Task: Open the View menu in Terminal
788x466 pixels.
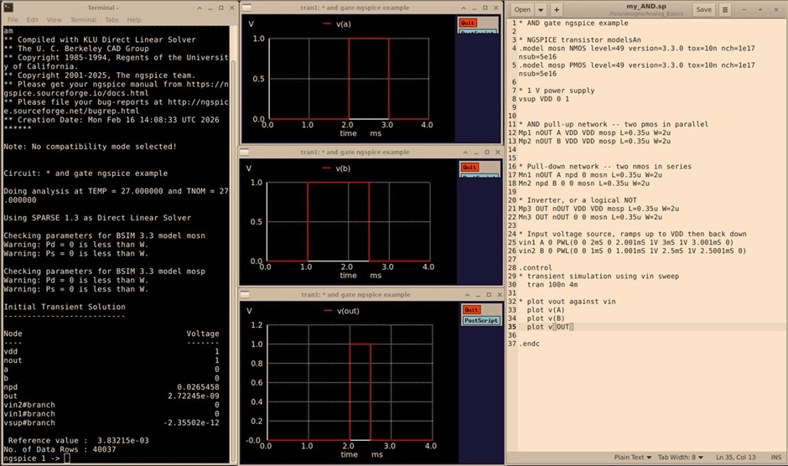Action: (54, 19)
